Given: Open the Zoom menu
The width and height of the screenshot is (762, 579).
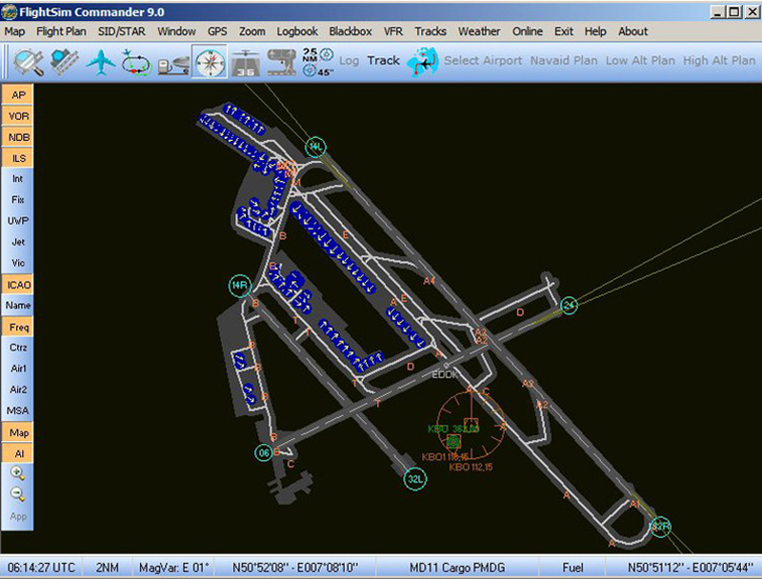Looking at the screenshot, I should click(251, 31).
